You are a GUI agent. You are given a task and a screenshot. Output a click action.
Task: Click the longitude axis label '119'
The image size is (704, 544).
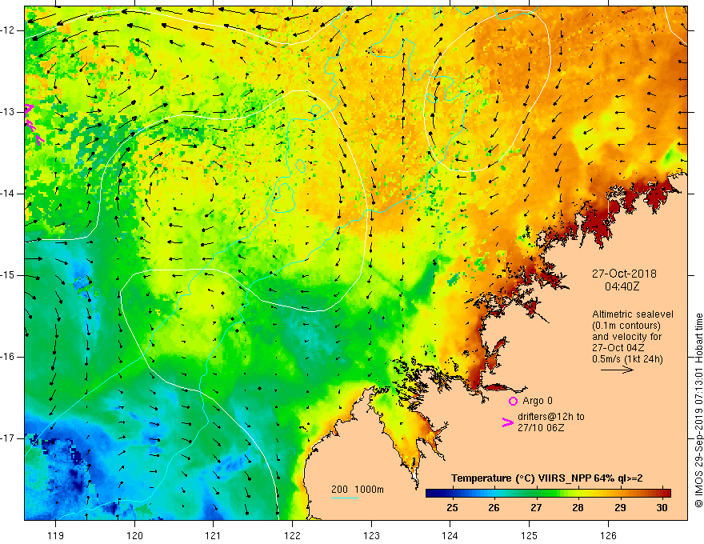(56, 535)
